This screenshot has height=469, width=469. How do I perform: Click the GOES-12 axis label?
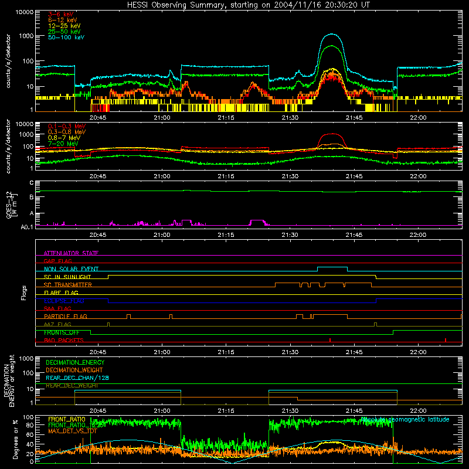point(11,205)
